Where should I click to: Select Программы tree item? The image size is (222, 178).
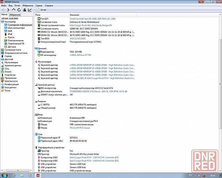click(x=9, y=78)
